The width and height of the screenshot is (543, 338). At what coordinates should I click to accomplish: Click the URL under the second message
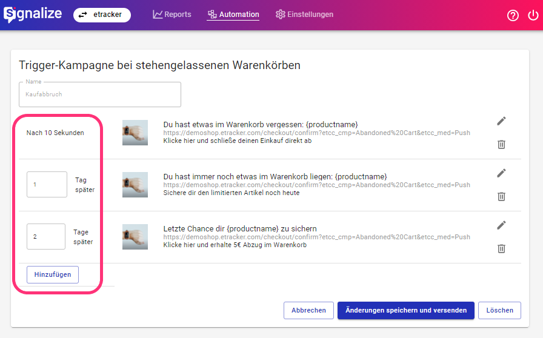click(x=316, y=185)
